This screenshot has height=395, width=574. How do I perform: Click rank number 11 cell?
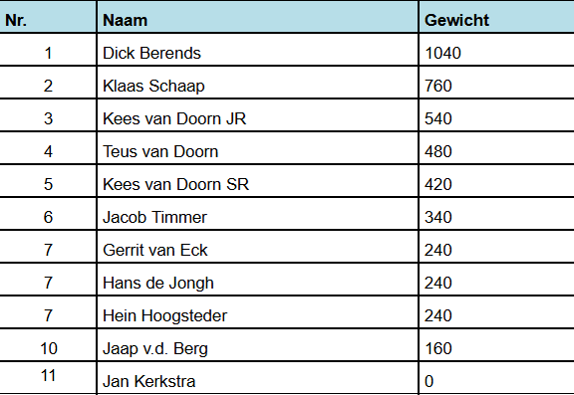point(48,378)
